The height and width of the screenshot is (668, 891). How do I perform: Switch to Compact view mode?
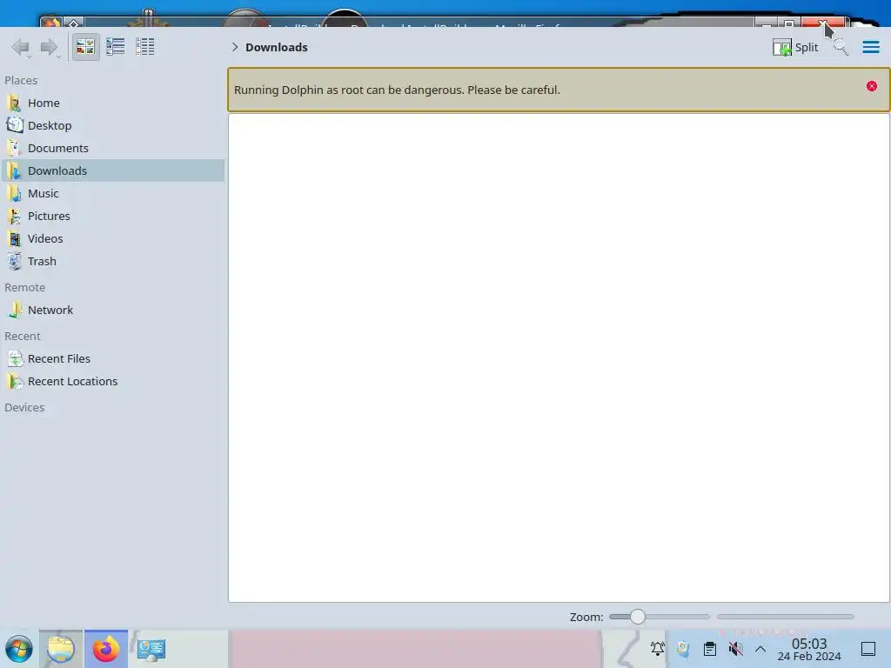(x=116, y=47)
